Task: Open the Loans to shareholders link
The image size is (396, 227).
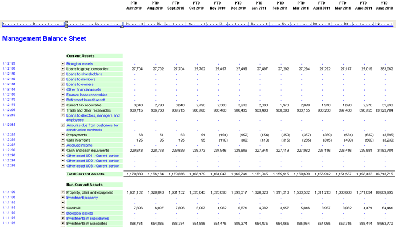Action: (84, 74)
